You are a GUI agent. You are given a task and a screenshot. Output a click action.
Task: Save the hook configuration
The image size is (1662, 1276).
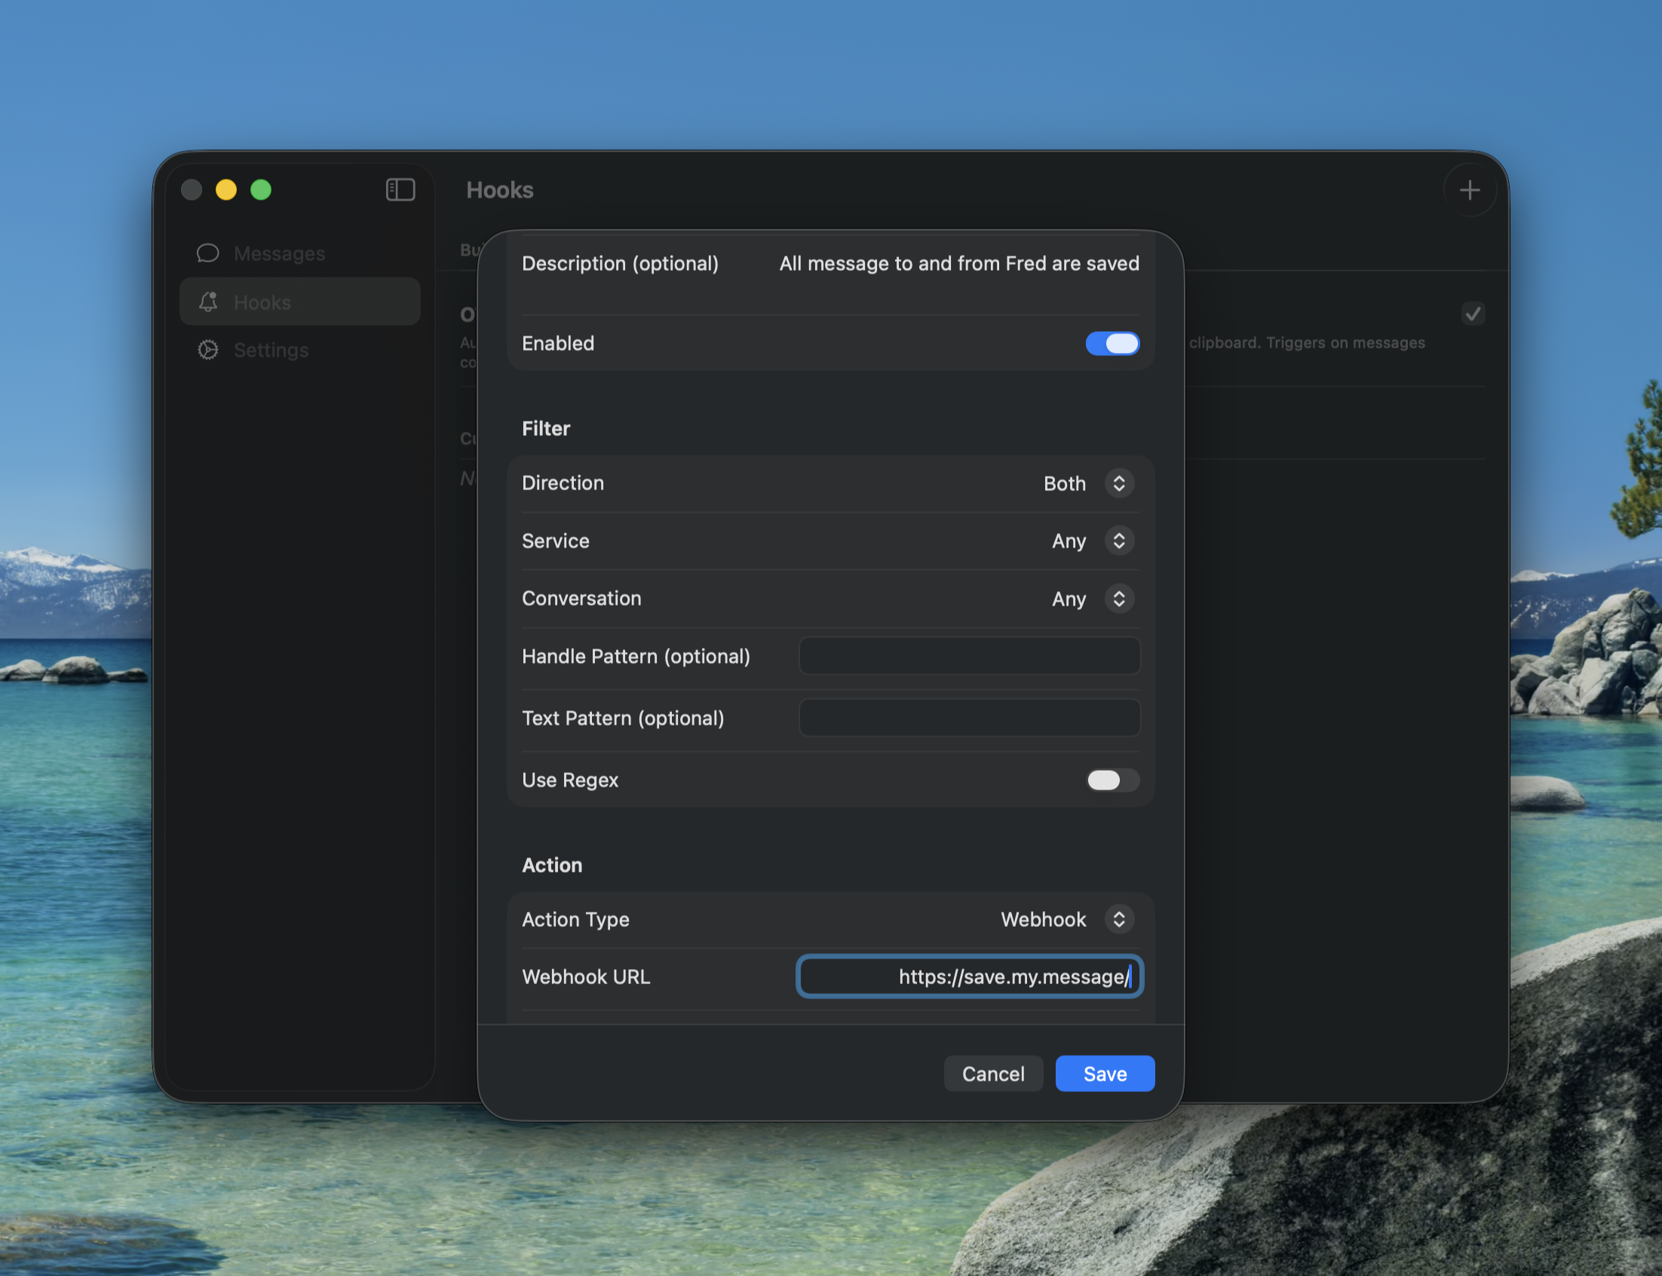coord(1104,1073)
